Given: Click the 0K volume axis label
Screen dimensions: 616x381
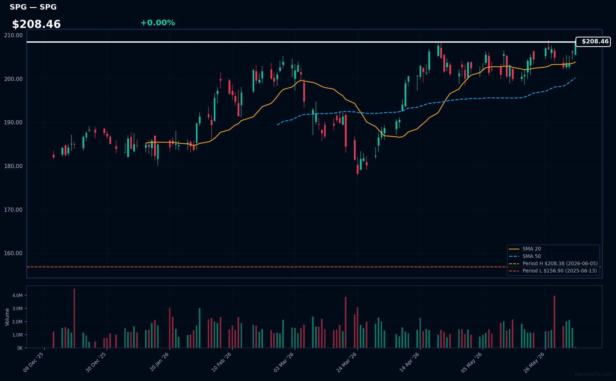Looking at the screenshot, I should [x=20, y=348].
